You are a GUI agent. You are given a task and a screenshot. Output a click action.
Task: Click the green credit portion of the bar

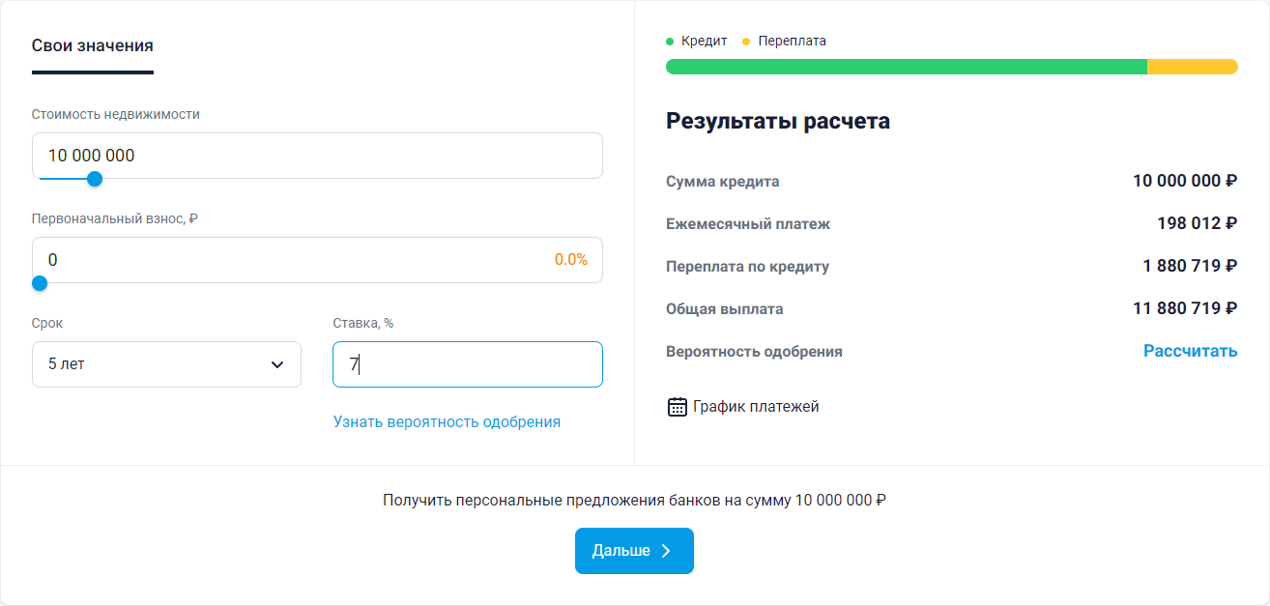pyautogui.click(x=907, y=67)
